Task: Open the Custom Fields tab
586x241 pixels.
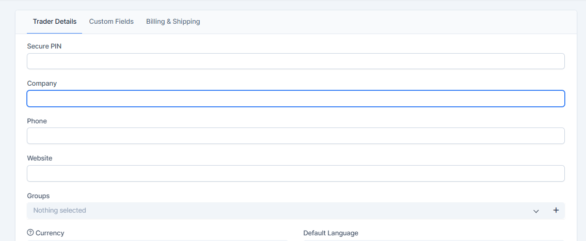Action: pyautogui.click(x=112, y=22)
